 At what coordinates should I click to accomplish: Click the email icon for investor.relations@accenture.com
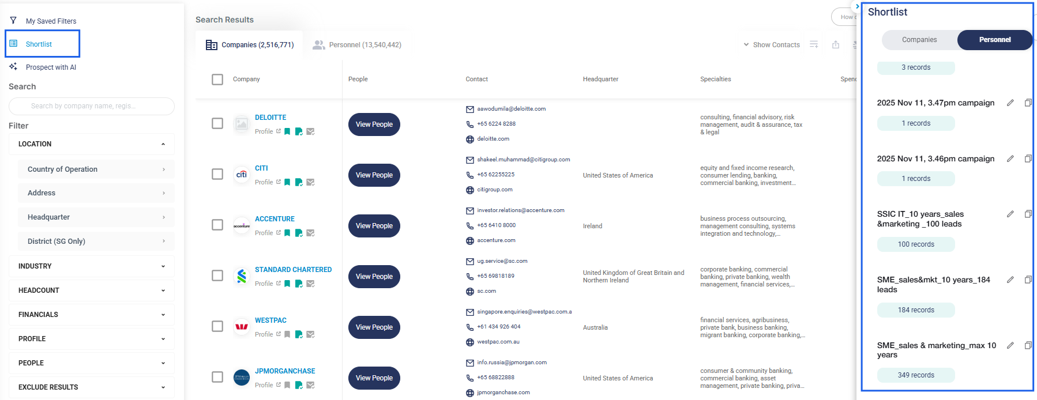[x=470, y=210]
